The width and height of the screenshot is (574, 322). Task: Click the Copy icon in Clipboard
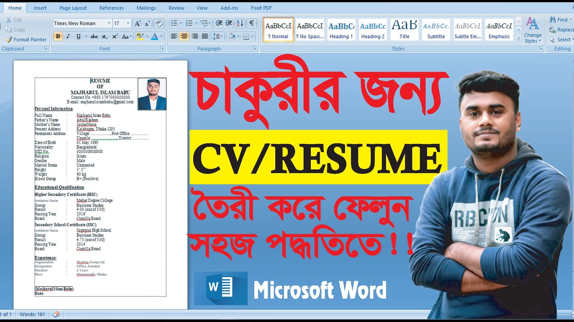[x=9, y=30]
